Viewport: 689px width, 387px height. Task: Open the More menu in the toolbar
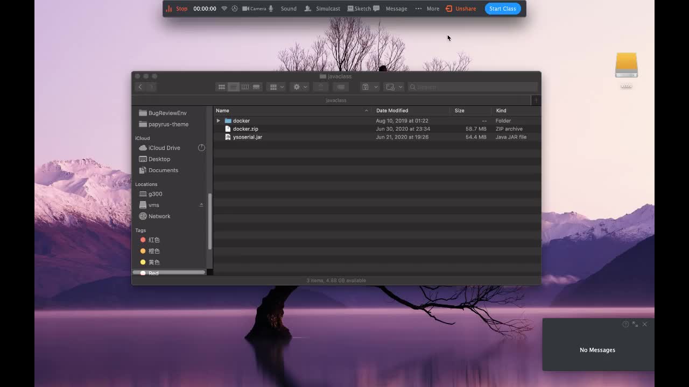click(x=427, y=9)
